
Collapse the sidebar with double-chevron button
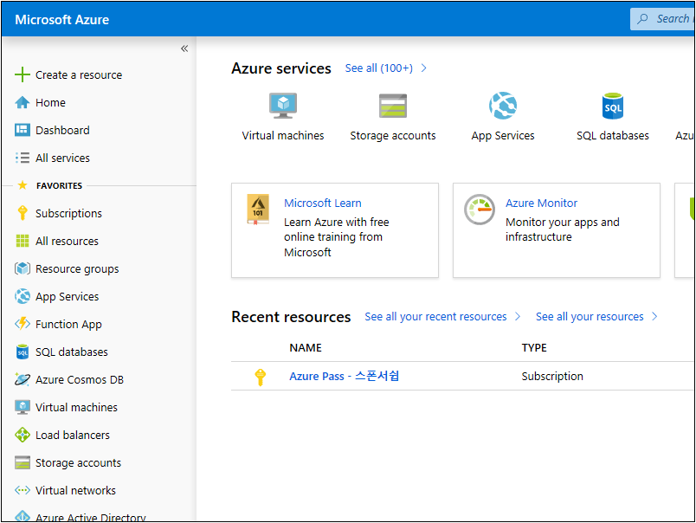pos(184,48)
